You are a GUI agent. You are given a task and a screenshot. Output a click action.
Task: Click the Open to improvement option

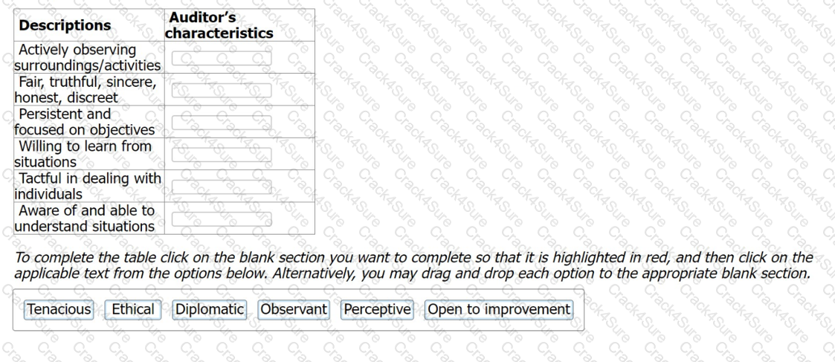coord(499,309)
